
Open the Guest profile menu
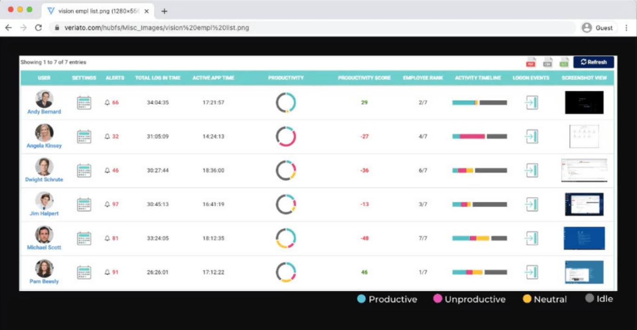point(598,28)
